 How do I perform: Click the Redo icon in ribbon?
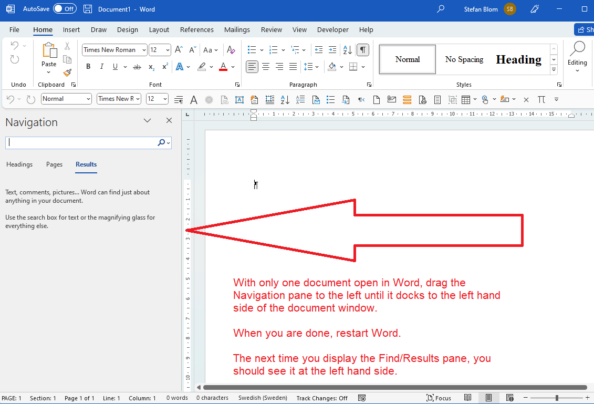pos(14,59)
